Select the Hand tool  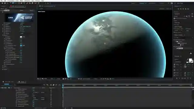(x=5, y=3)
